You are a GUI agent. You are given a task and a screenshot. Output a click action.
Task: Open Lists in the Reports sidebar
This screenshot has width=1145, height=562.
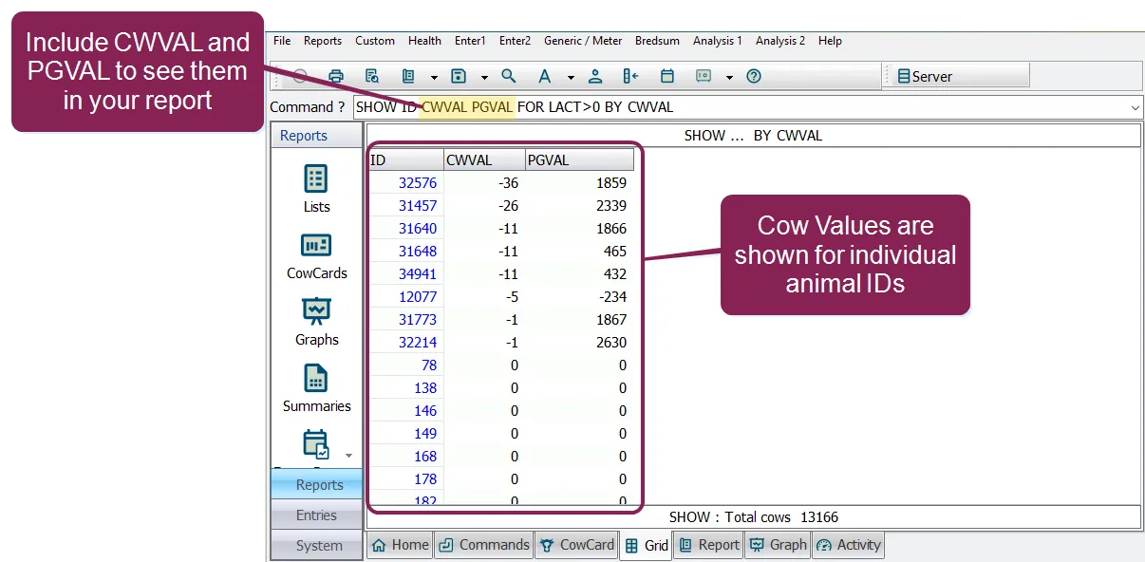(316, 189)
